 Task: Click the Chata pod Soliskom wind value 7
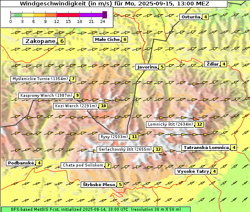108,165
